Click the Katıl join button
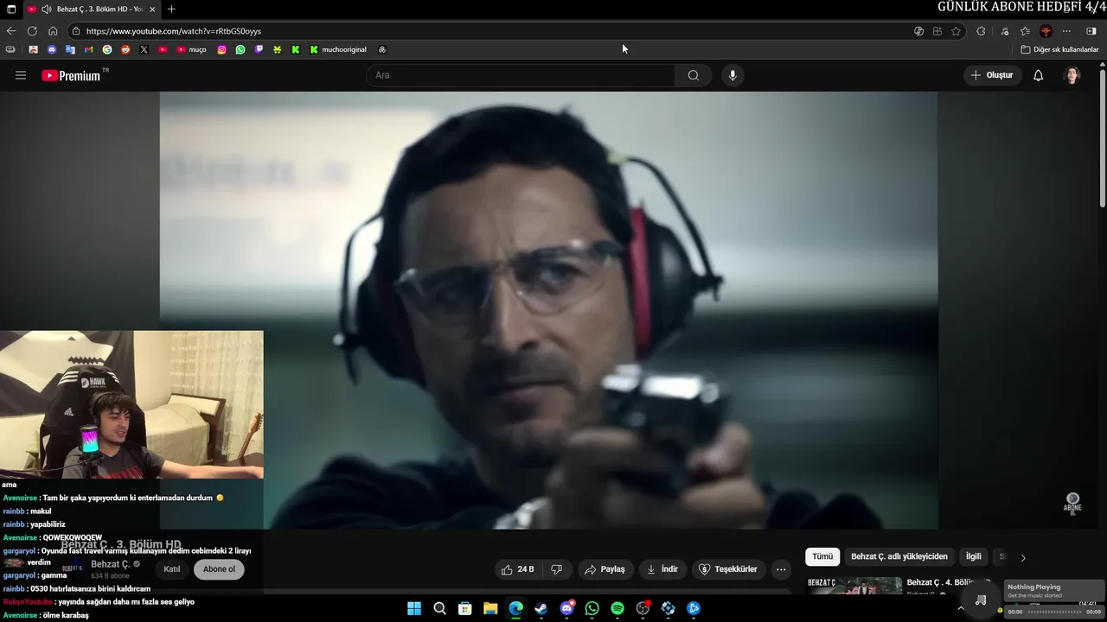The height and width of the screenshot is (622, 1107). click(x=172, y=569)
